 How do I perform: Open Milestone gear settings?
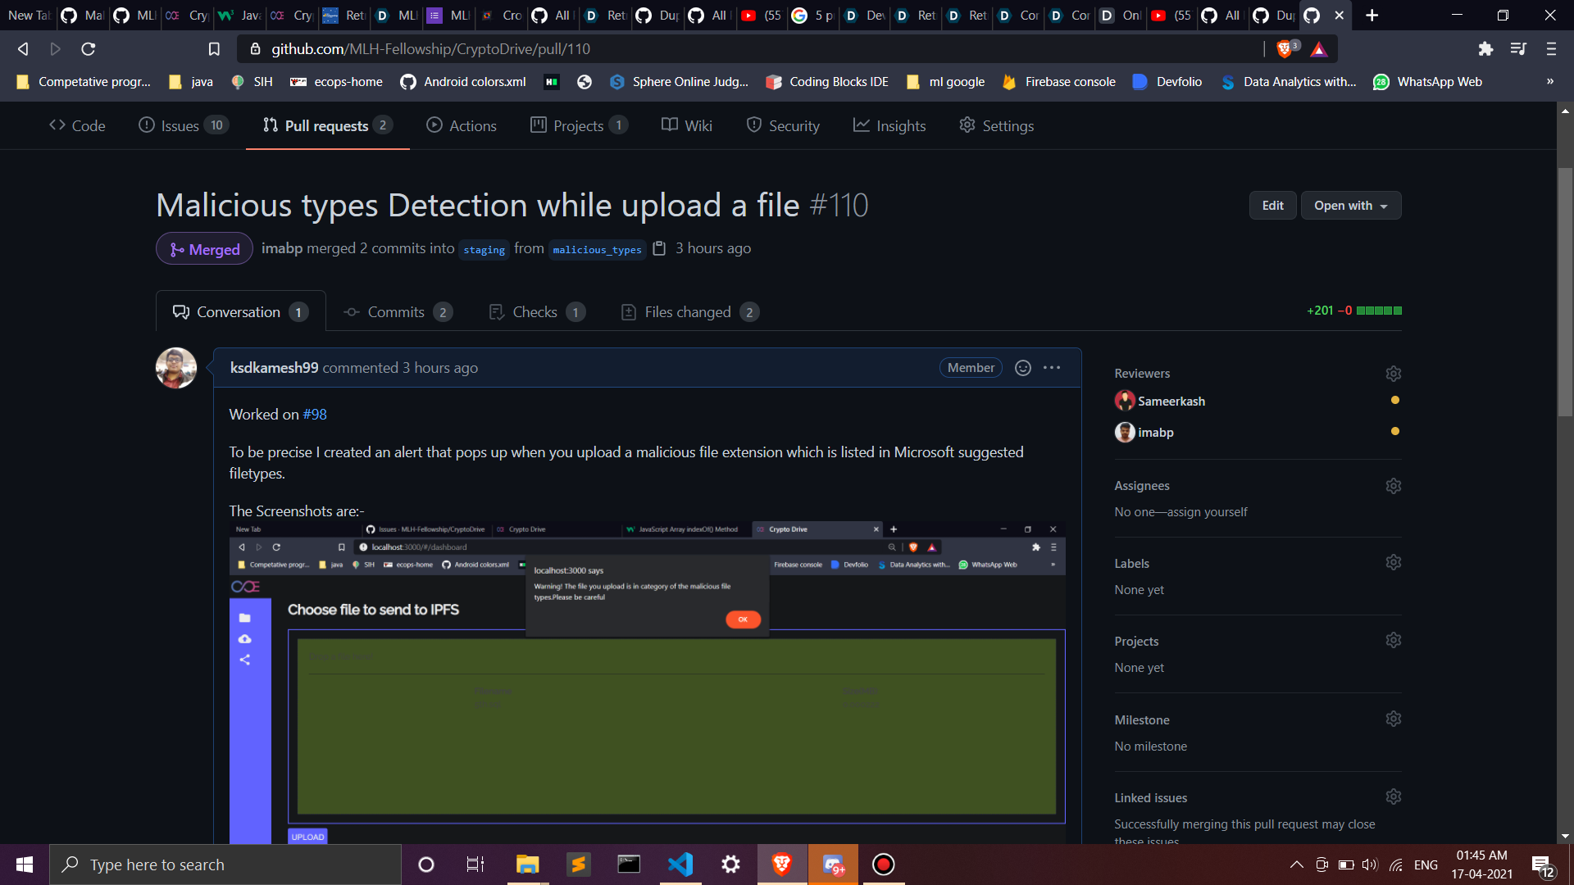tap(1393, 719)
